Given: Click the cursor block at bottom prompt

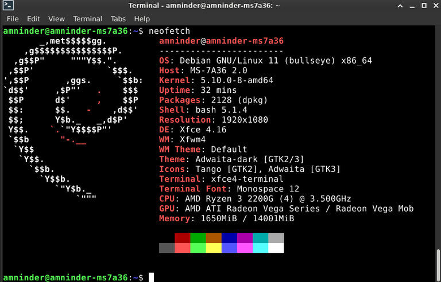Looking at the screenshot, I should (x=152, y=277).
